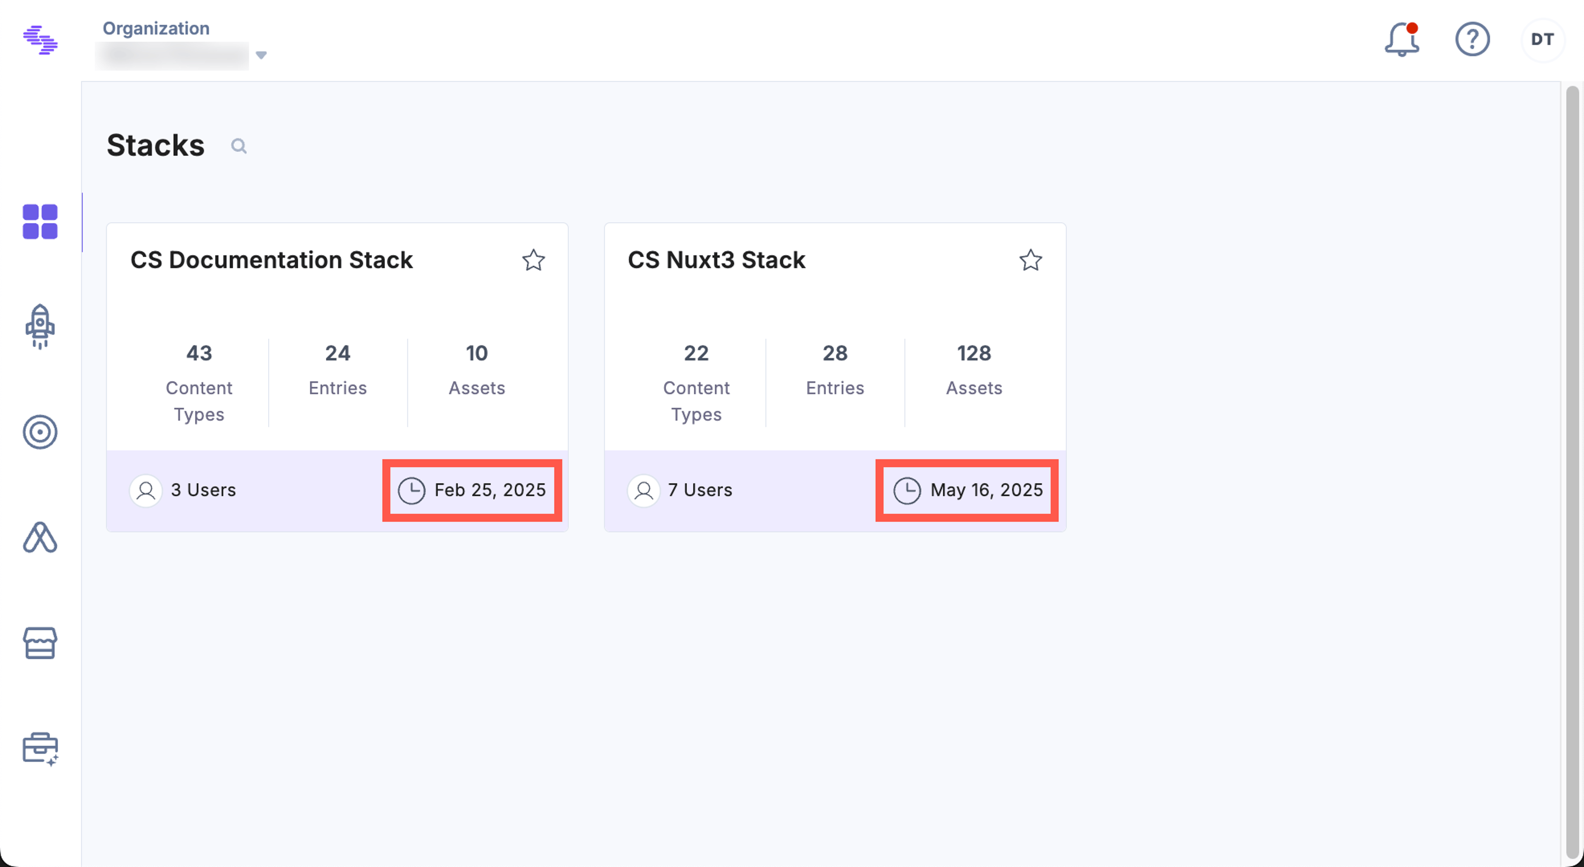Image resolution: width=1584 pixels, height=867 pixels.
Task: Click the 10 Assets count
Action: pyautogui.click(x=476, y=353)
